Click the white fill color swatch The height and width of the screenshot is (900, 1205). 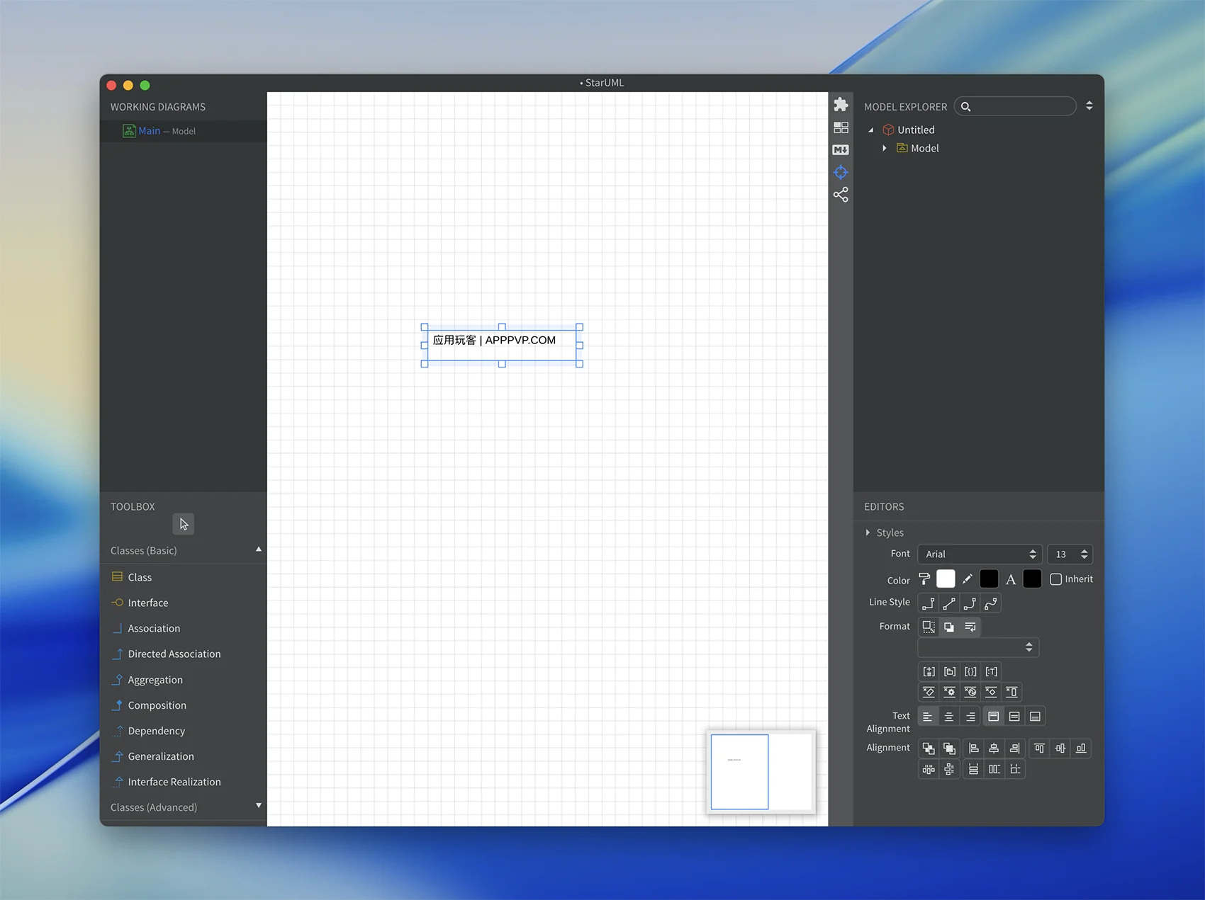pos(946,579)
